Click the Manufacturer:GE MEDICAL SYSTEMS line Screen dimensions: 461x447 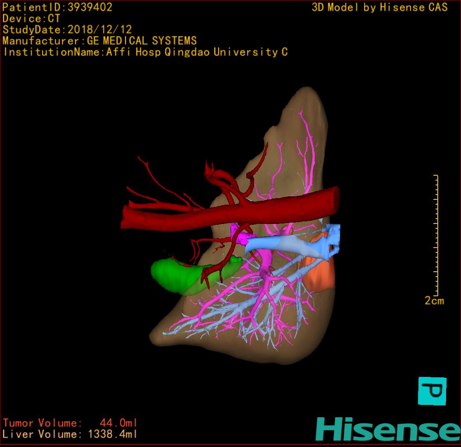point(99,41)
